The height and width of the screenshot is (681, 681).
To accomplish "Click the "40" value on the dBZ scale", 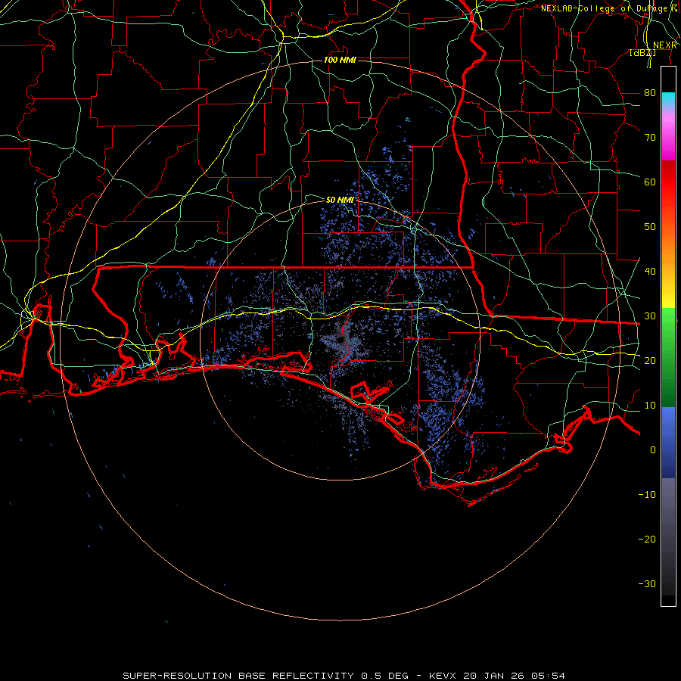I will click(650, 272).
